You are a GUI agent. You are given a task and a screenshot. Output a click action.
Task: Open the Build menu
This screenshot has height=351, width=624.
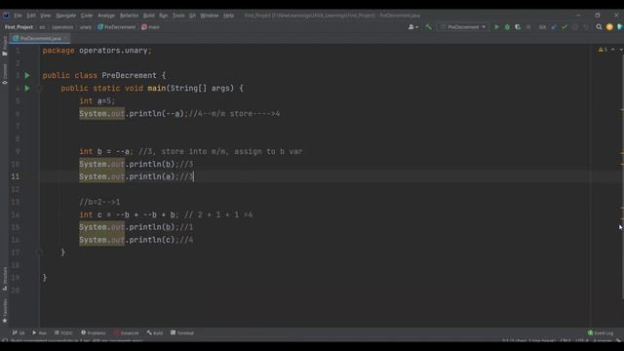click(x=148, y=16)
